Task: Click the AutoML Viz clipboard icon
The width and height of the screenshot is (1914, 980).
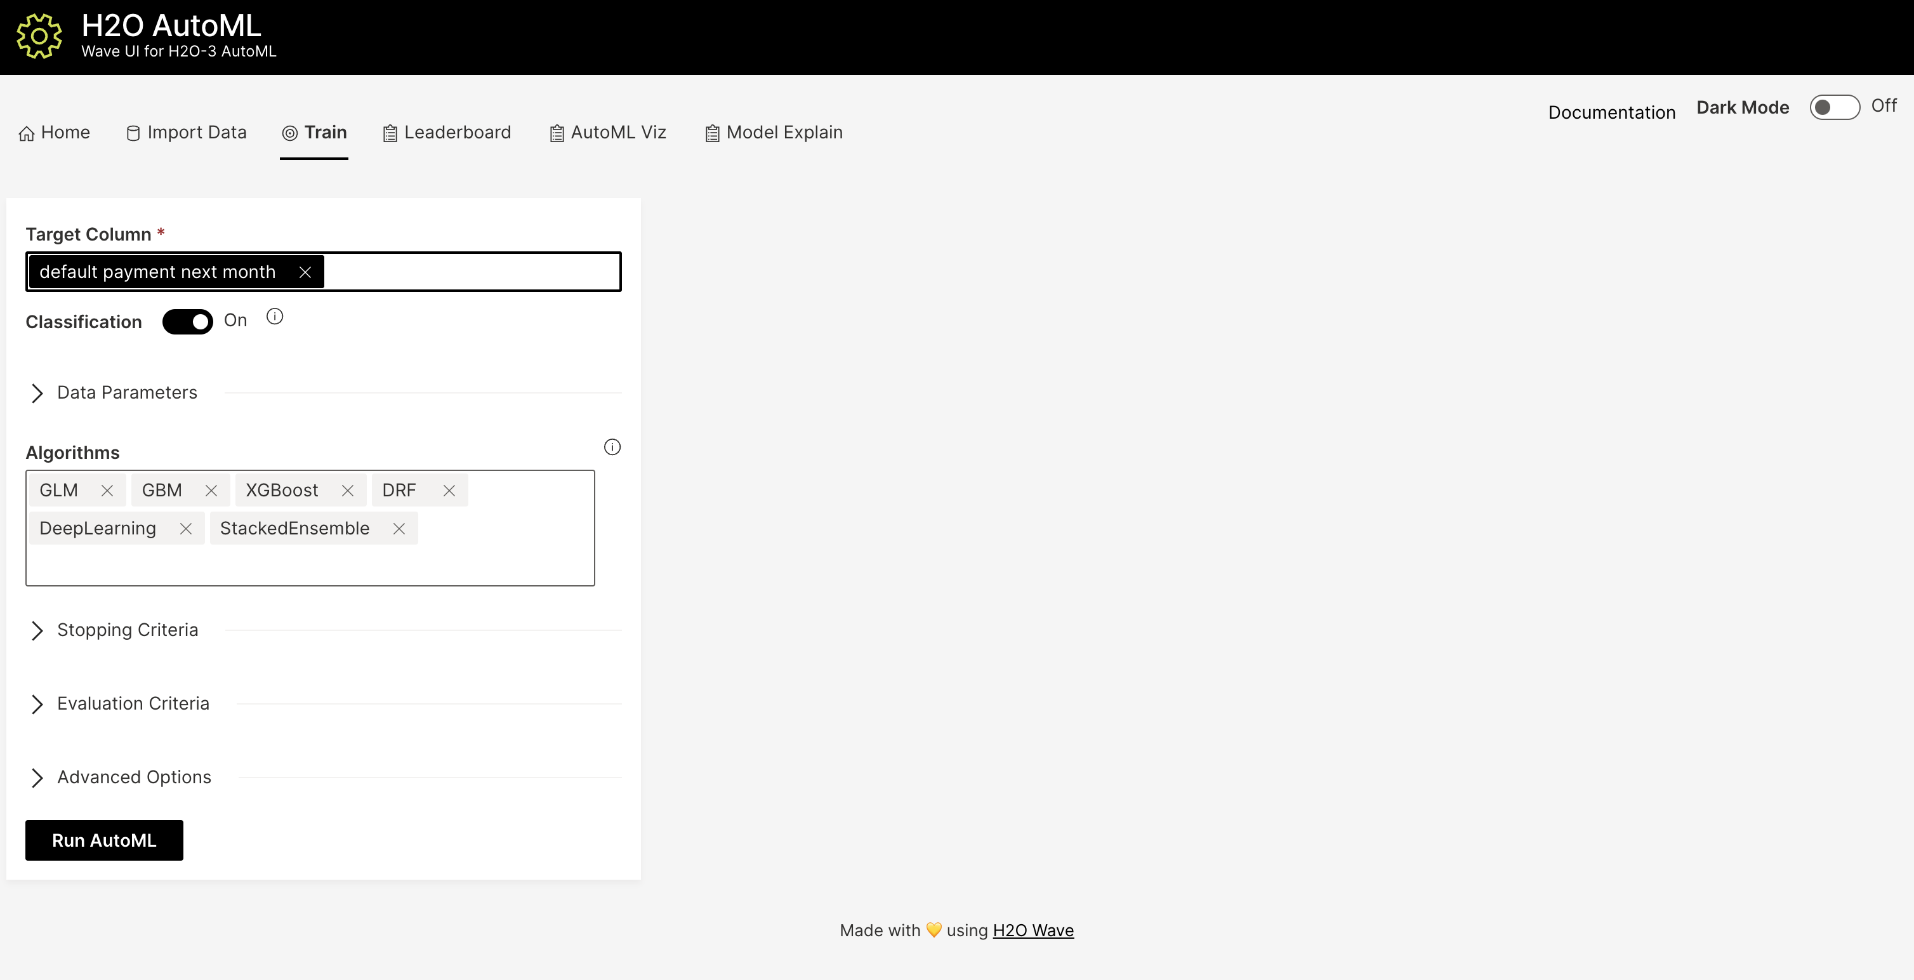Action: [x=557, y=132]
